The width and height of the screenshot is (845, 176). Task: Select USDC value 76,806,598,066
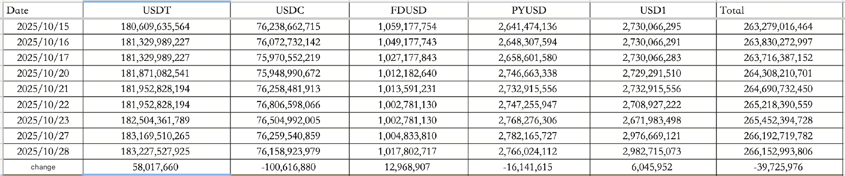click(289, 105)
